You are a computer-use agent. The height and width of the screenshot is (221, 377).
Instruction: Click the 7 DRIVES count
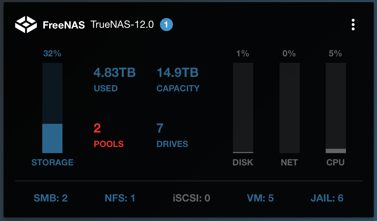coord(172,135)
